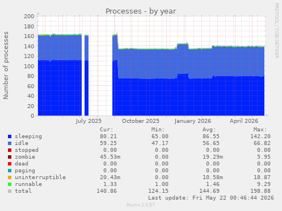Click the 160 y-axis tick label
The width and height of the screenshot is (282, 211).
[x=29, y=36]
